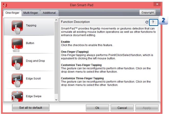The width and height of the screenshot is (169, 114).
Task: Select the Edge Swipe gesture icon
Action: (x=17, y=96)
